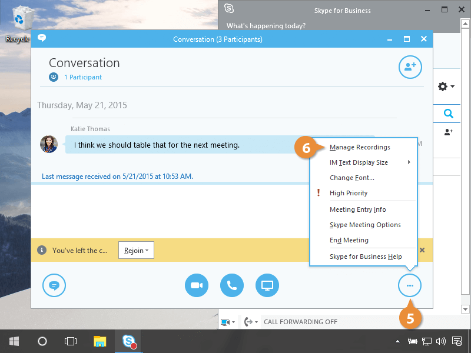Choose Change Font from the menu
The width and height of the screenshot is (471, 353).
tap(351, 178)
